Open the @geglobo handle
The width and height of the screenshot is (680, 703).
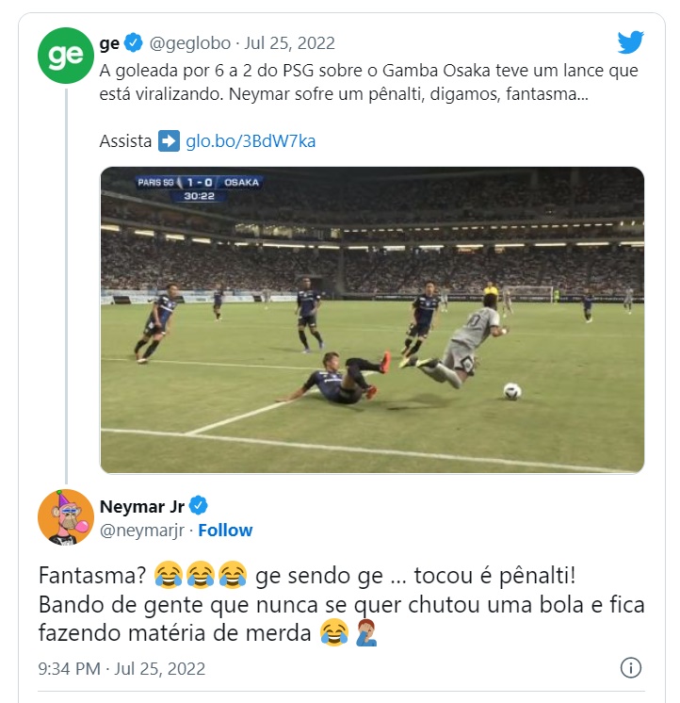click(190, 43)
